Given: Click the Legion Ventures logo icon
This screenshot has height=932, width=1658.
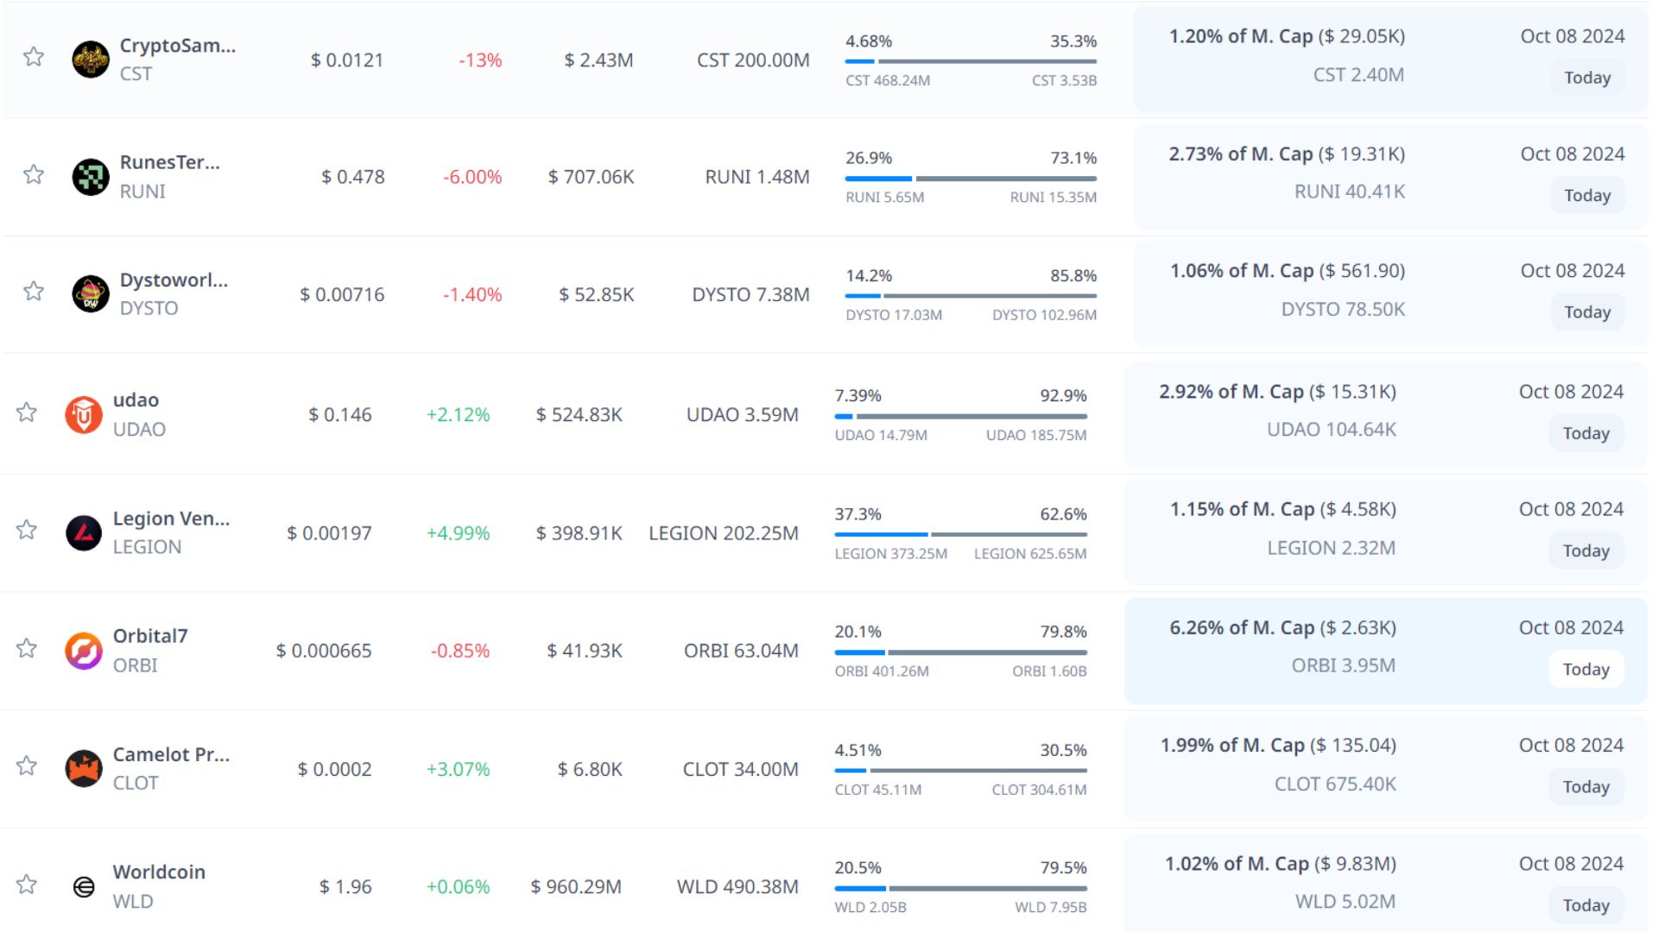Looking at the screenshot, I should 84,533.
